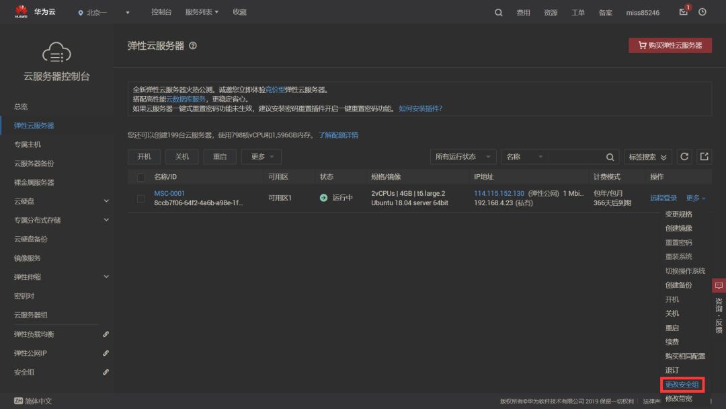Expand the 云硬盘 sidebar section
The image size is (726, 409).
pyautogui.click(x=106, y=201)
